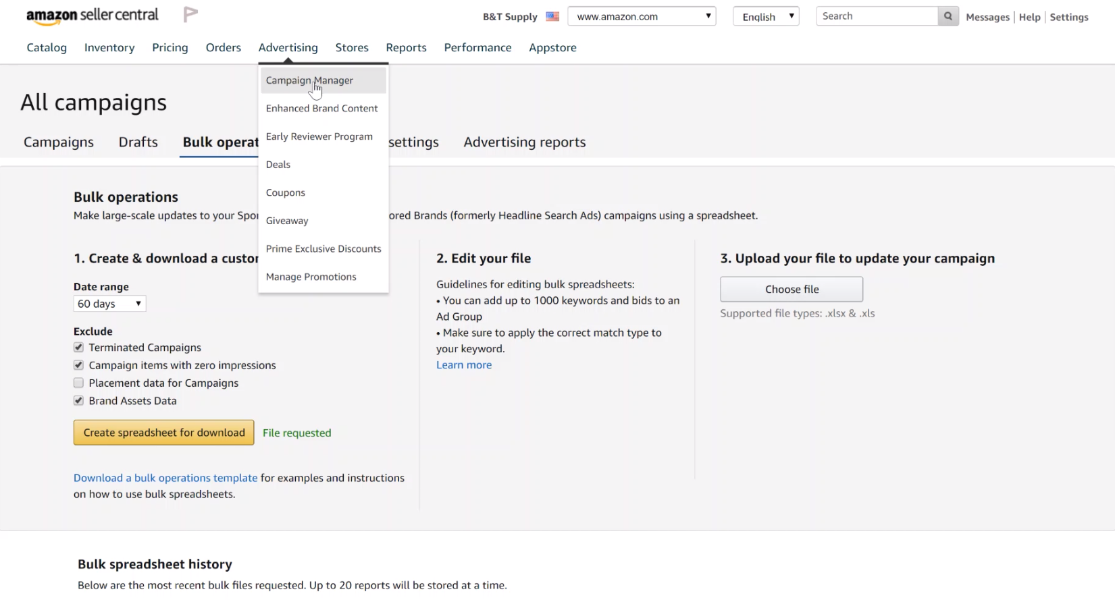The width and height of the screenshot is (1115, 600).
Task: Click the flag icon beside the logo
Action: coord(190,14)
